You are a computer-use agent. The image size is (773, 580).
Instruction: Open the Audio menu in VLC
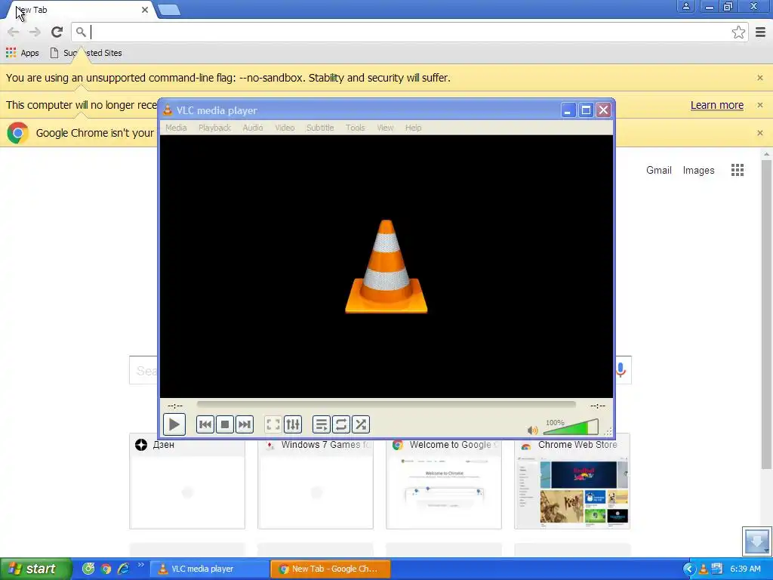tap(252, 128)
